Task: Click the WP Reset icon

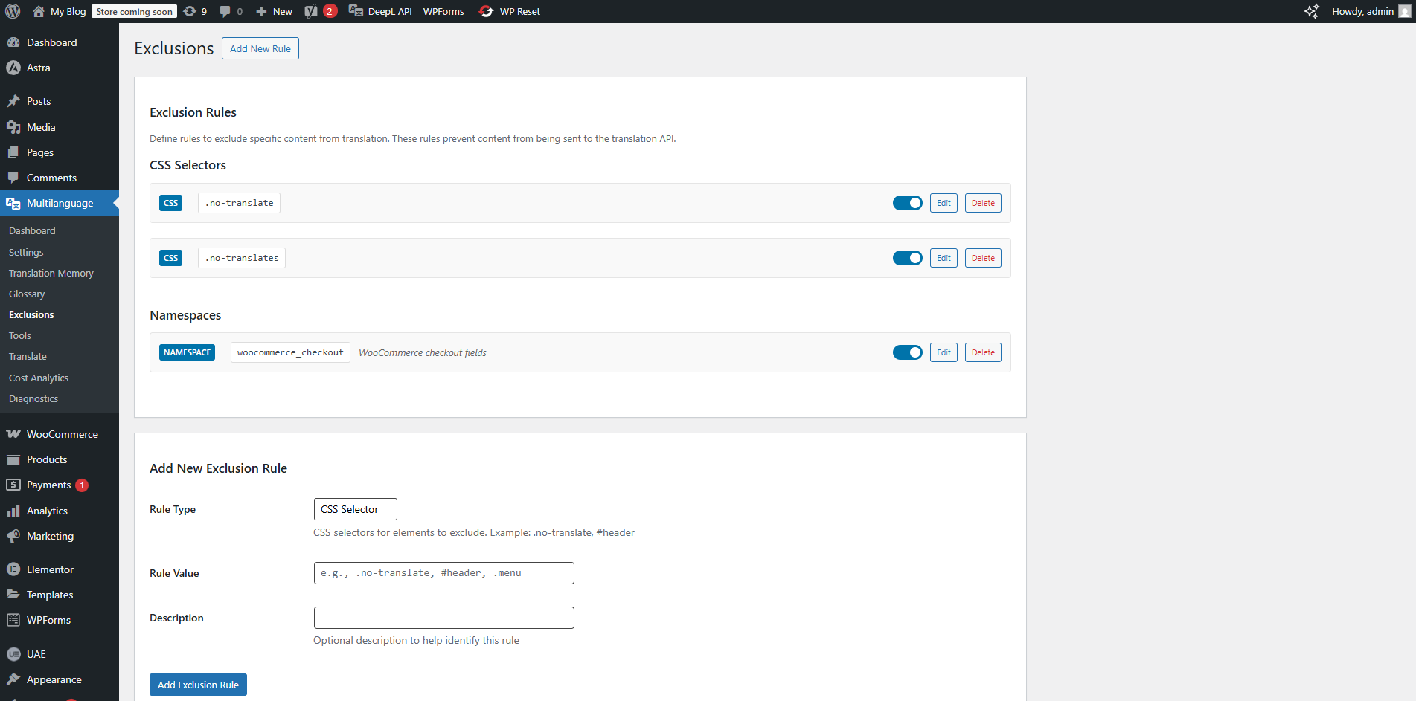Action: (486, 11)
